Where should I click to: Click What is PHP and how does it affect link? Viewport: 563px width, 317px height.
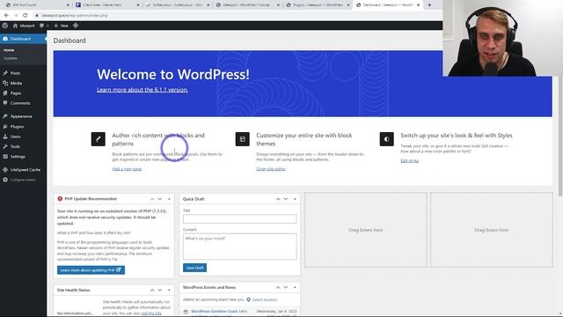pos(94,232)
